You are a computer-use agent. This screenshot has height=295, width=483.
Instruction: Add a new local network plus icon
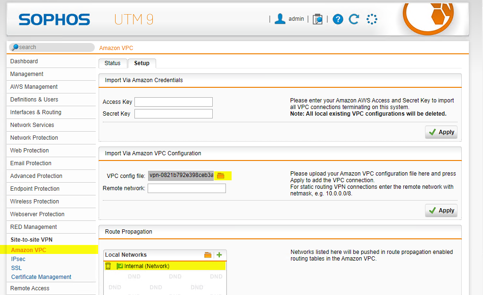[219, 255]
